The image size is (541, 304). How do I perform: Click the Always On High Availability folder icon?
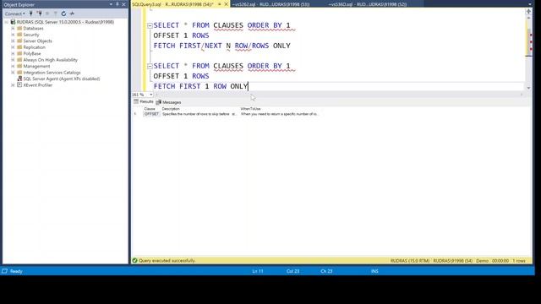19,60
